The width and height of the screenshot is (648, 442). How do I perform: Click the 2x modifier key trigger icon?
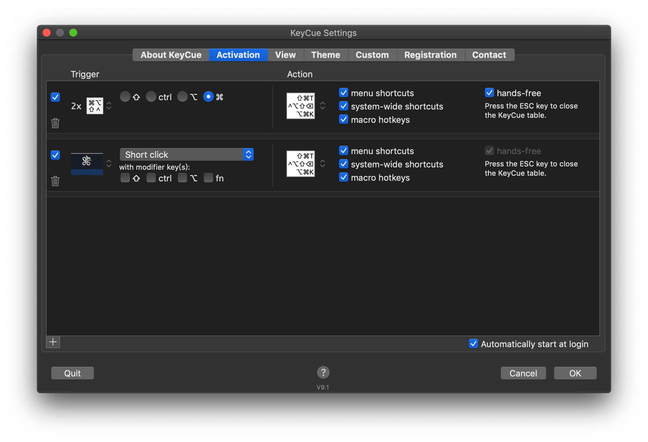point(95,106)
